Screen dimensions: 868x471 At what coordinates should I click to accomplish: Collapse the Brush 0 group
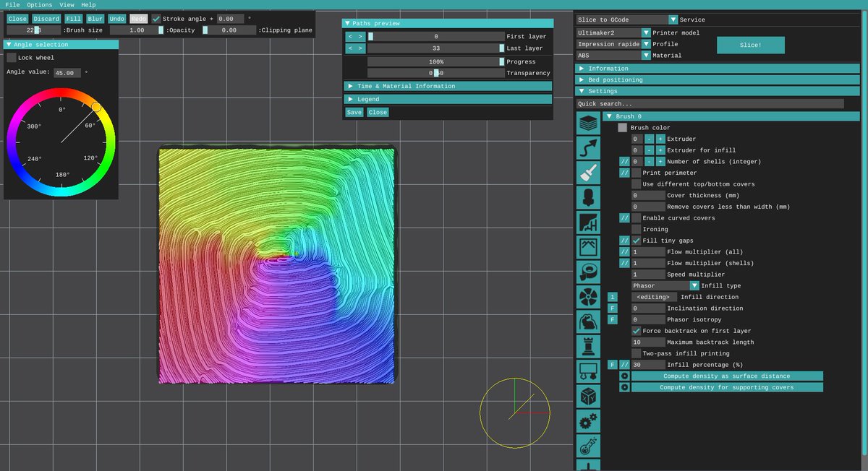click(731, 116)
